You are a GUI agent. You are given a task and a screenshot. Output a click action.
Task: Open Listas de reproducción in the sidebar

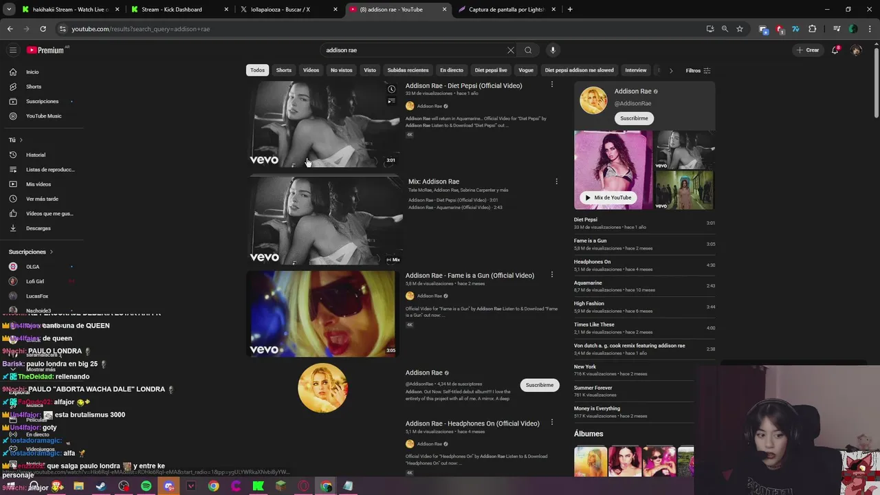pos(41,170)
